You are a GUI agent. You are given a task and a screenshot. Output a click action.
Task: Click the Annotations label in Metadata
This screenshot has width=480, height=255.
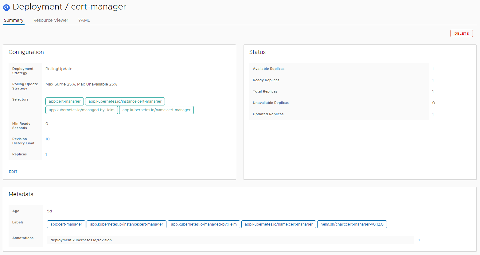click(23, 238)
